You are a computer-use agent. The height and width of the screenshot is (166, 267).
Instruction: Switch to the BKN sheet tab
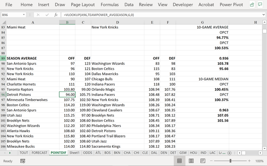[x=117, y=153]
